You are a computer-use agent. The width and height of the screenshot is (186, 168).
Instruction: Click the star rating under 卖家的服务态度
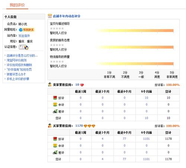(x=57, y=45)
